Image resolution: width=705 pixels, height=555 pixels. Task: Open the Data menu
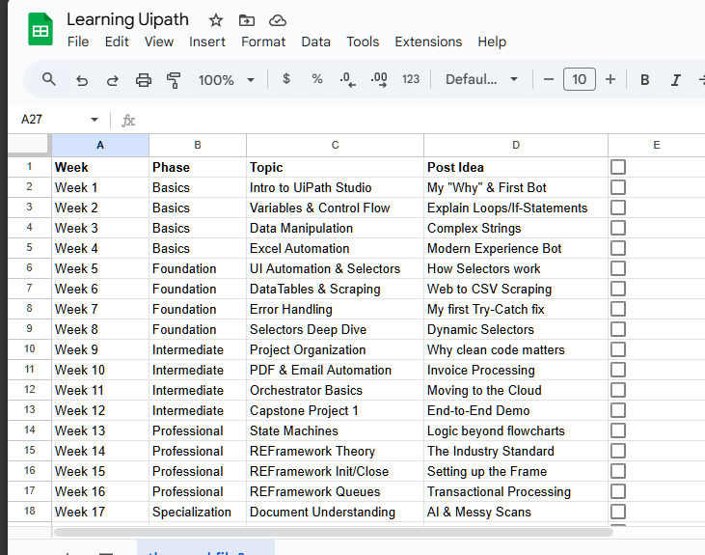tap(315, 42)
